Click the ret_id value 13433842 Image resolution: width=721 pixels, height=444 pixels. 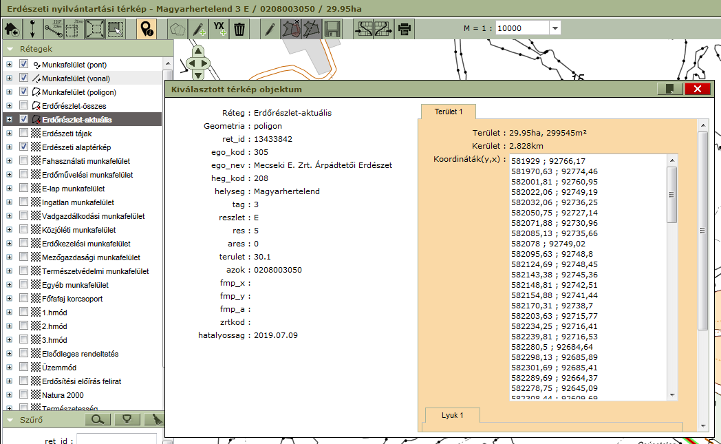click(x=273, y=139)
